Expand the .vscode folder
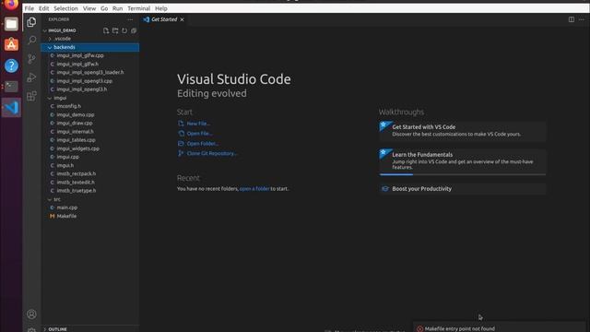 50,39
